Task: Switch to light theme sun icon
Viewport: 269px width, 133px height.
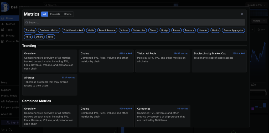Action: click(3, 130)
